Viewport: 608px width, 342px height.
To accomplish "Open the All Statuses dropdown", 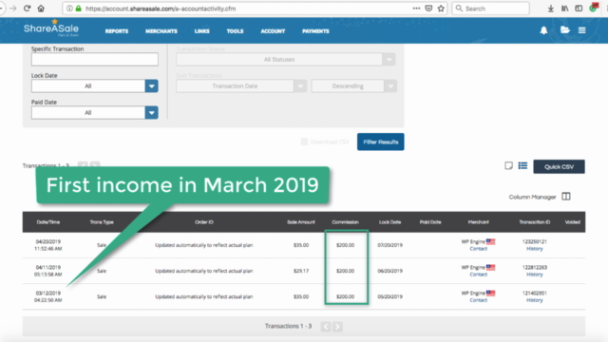I will [285, 59].
